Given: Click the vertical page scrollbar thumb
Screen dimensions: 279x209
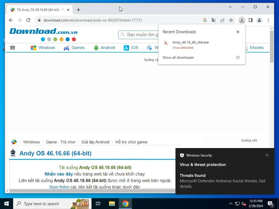Looking at the screenshot, I should click(x=272, y=47).
